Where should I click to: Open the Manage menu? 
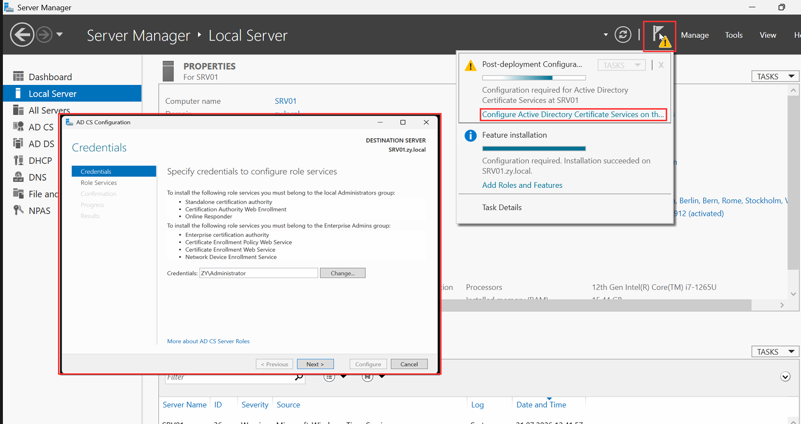(695, 35)
